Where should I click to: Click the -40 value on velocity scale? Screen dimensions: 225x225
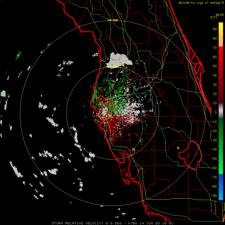(214, 149)
